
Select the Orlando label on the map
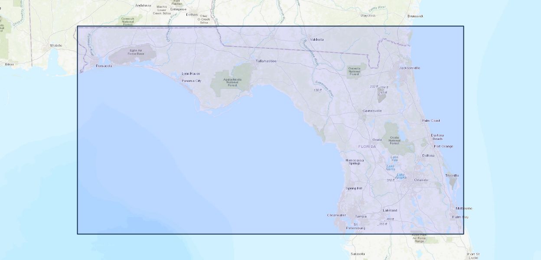pyautogui.click(x=421, y=180)
